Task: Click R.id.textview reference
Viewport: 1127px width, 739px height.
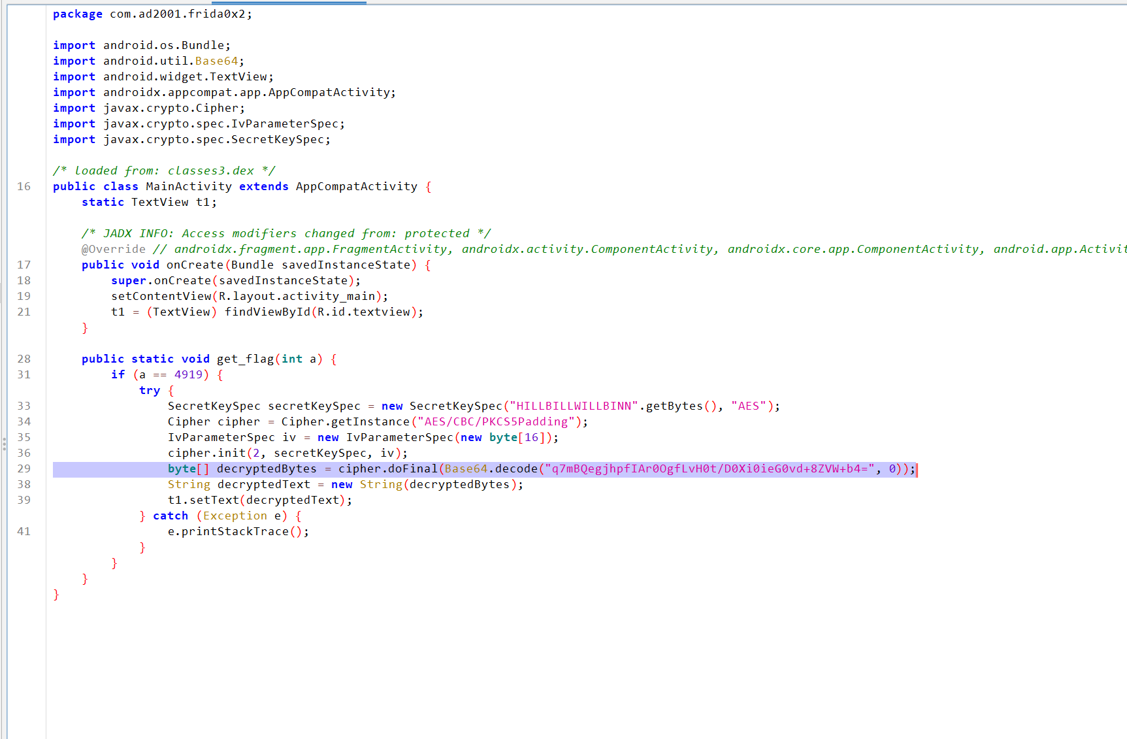Action: click(x=364, y=312)
